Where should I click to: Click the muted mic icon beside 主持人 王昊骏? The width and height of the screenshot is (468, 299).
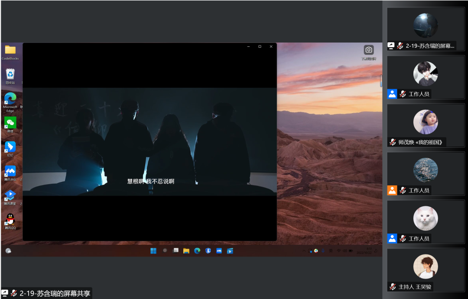393,287
